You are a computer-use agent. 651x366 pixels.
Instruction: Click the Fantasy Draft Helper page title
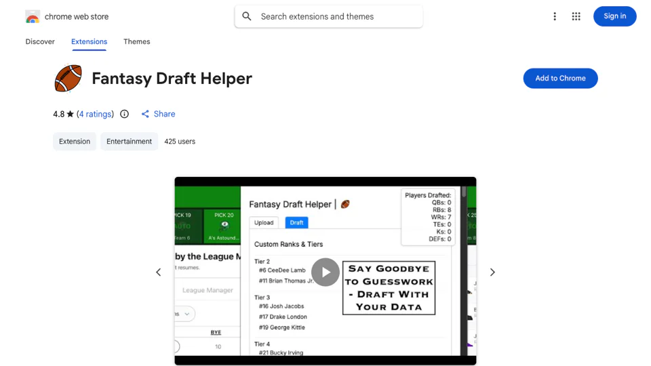tap(172, 79)
